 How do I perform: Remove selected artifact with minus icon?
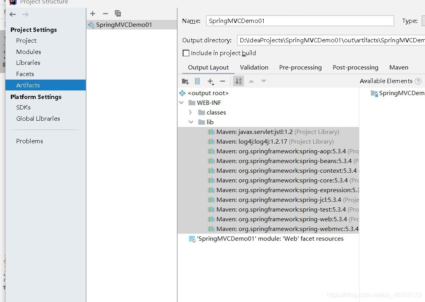point(105,14)
